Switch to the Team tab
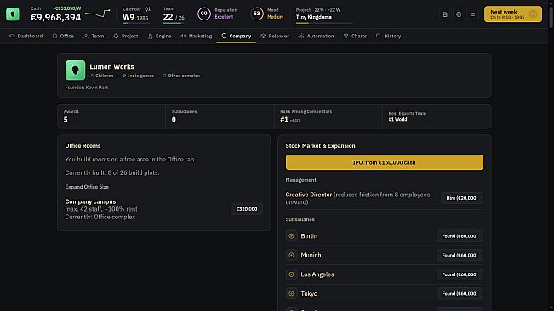Viewport: 554px width, 311px height. (94, 36)
